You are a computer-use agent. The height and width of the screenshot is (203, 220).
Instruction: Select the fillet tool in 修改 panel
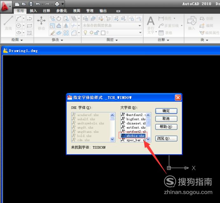[x=74, y=33]
